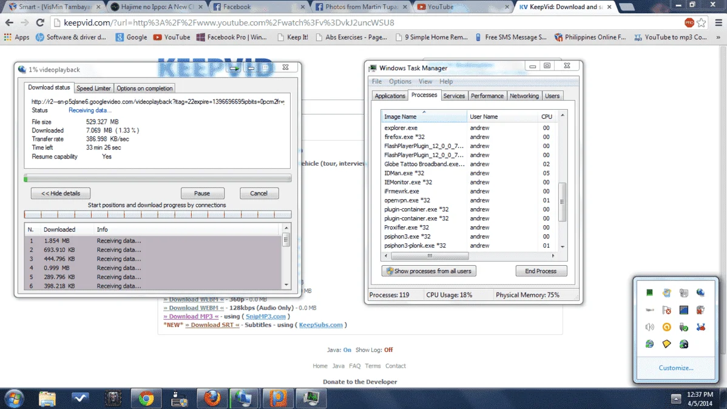Open the Networking tab in Task Manager
The height and width of the screenshot is (409, 727).
(x=524, y=95)
